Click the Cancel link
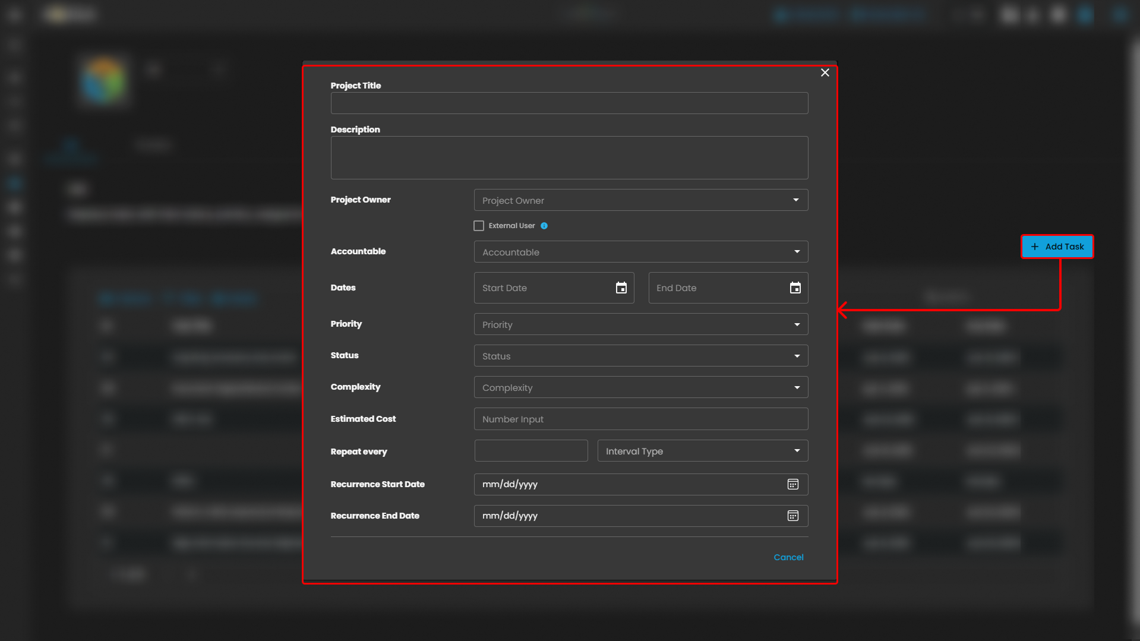The image size is (1140, 641). point(788,557)
